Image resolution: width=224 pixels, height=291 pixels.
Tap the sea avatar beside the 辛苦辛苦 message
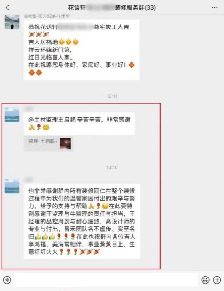click(x=12, y=115)
